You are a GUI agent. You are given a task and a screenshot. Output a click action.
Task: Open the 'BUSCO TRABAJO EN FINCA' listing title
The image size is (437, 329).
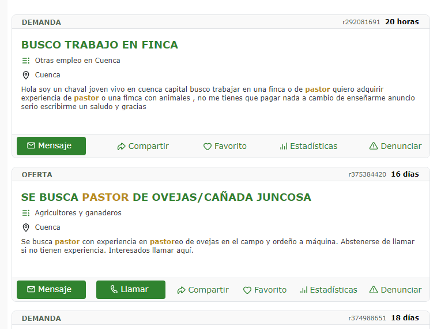click(100, 45)
